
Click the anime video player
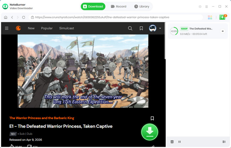point(83,71)
